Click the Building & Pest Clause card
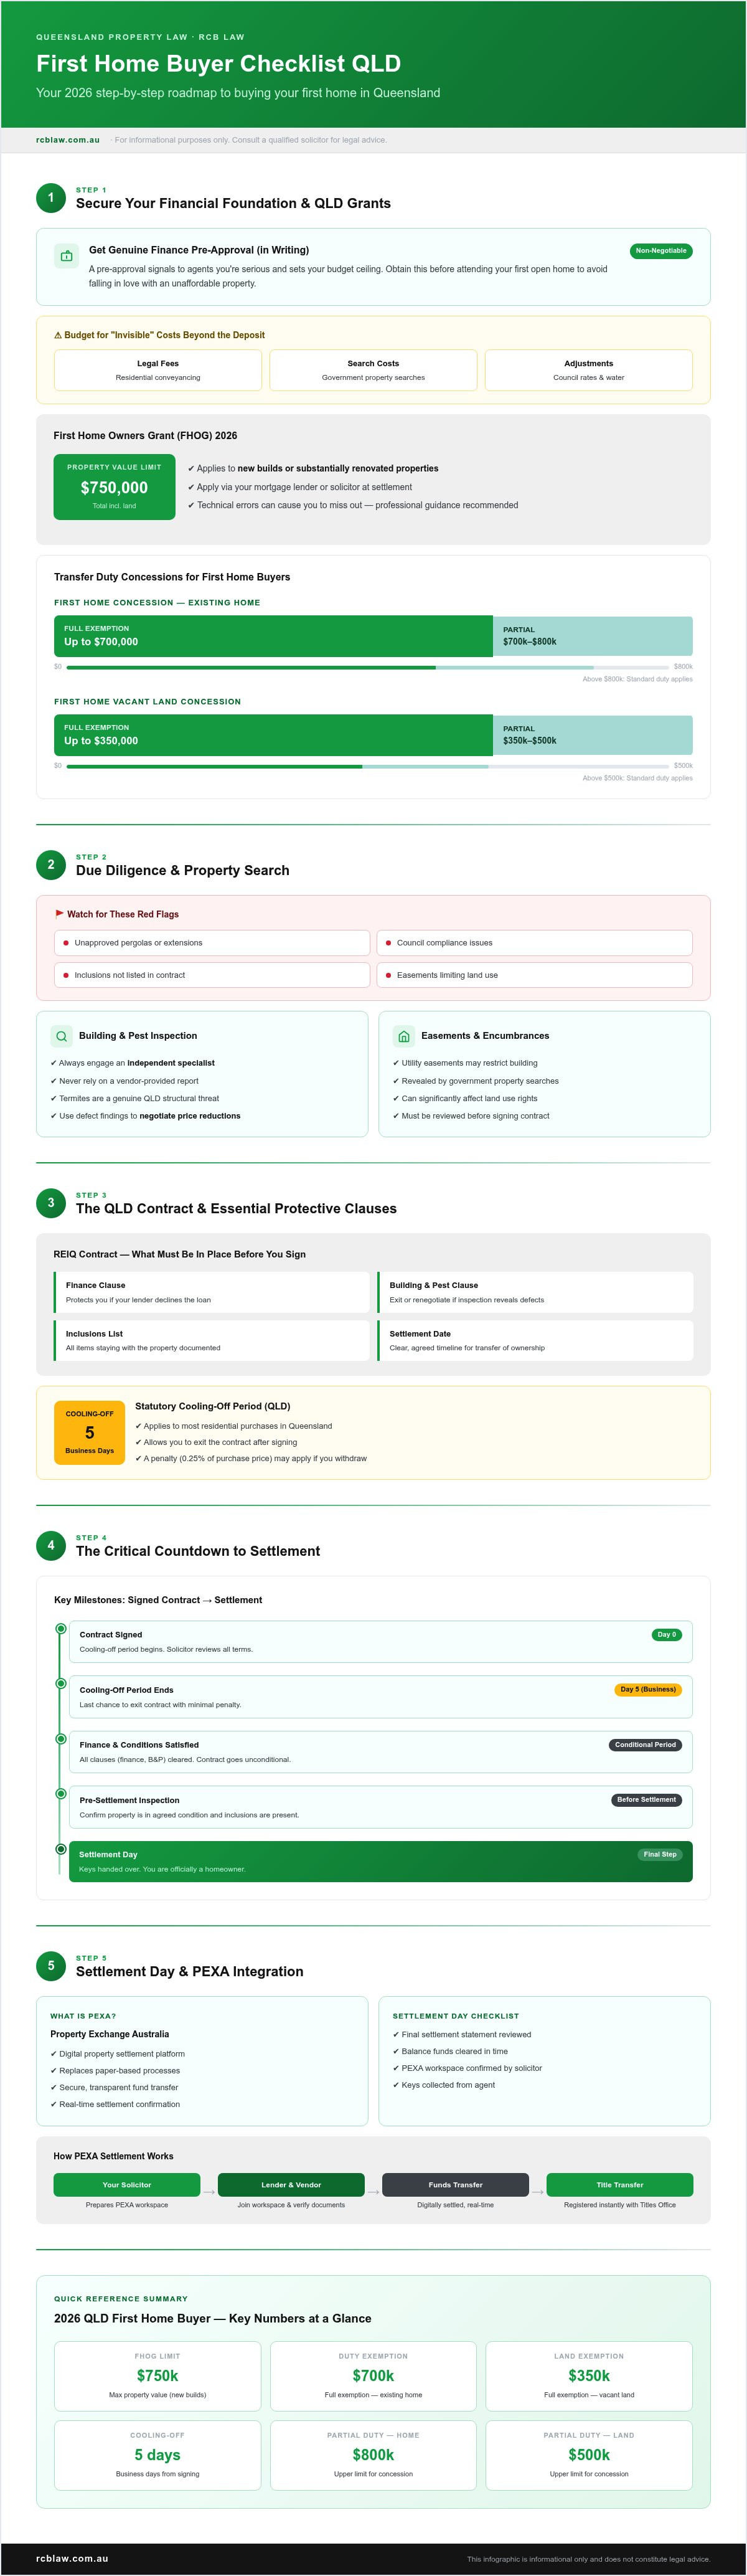This screenshot has width=747, height=2576. [535, 1292]
